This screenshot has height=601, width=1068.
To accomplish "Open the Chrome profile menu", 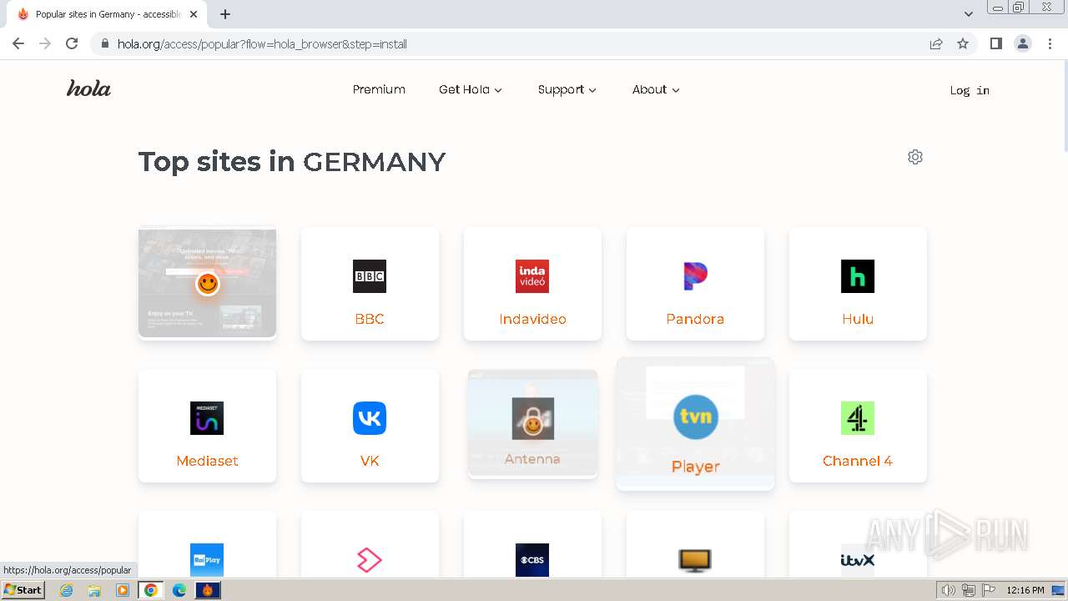I will [x=1023, y=43].
